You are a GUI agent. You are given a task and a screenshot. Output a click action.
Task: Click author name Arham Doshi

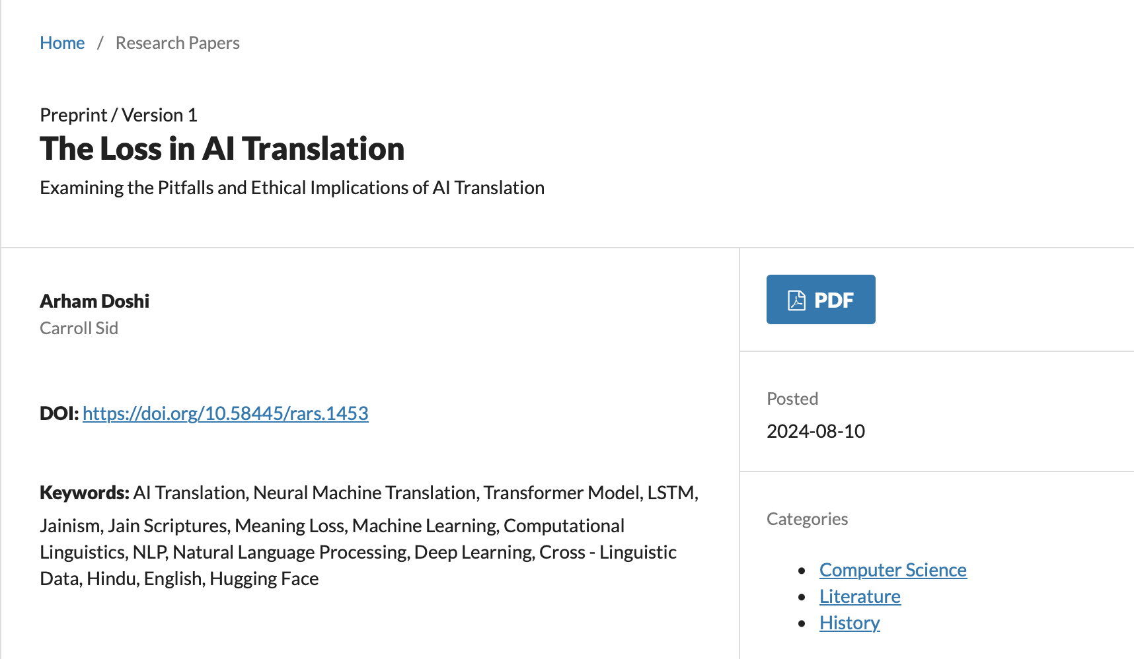click(x=94, y=301)
